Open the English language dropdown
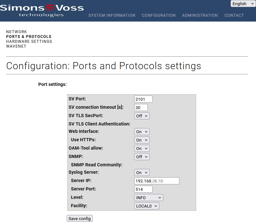Image resolution: width=256 pixels, height=222 pixels. (x=243, y=4)
